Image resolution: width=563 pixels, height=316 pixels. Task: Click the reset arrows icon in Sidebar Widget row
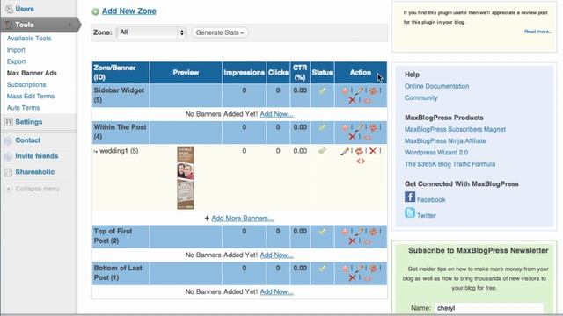[373, 90]
